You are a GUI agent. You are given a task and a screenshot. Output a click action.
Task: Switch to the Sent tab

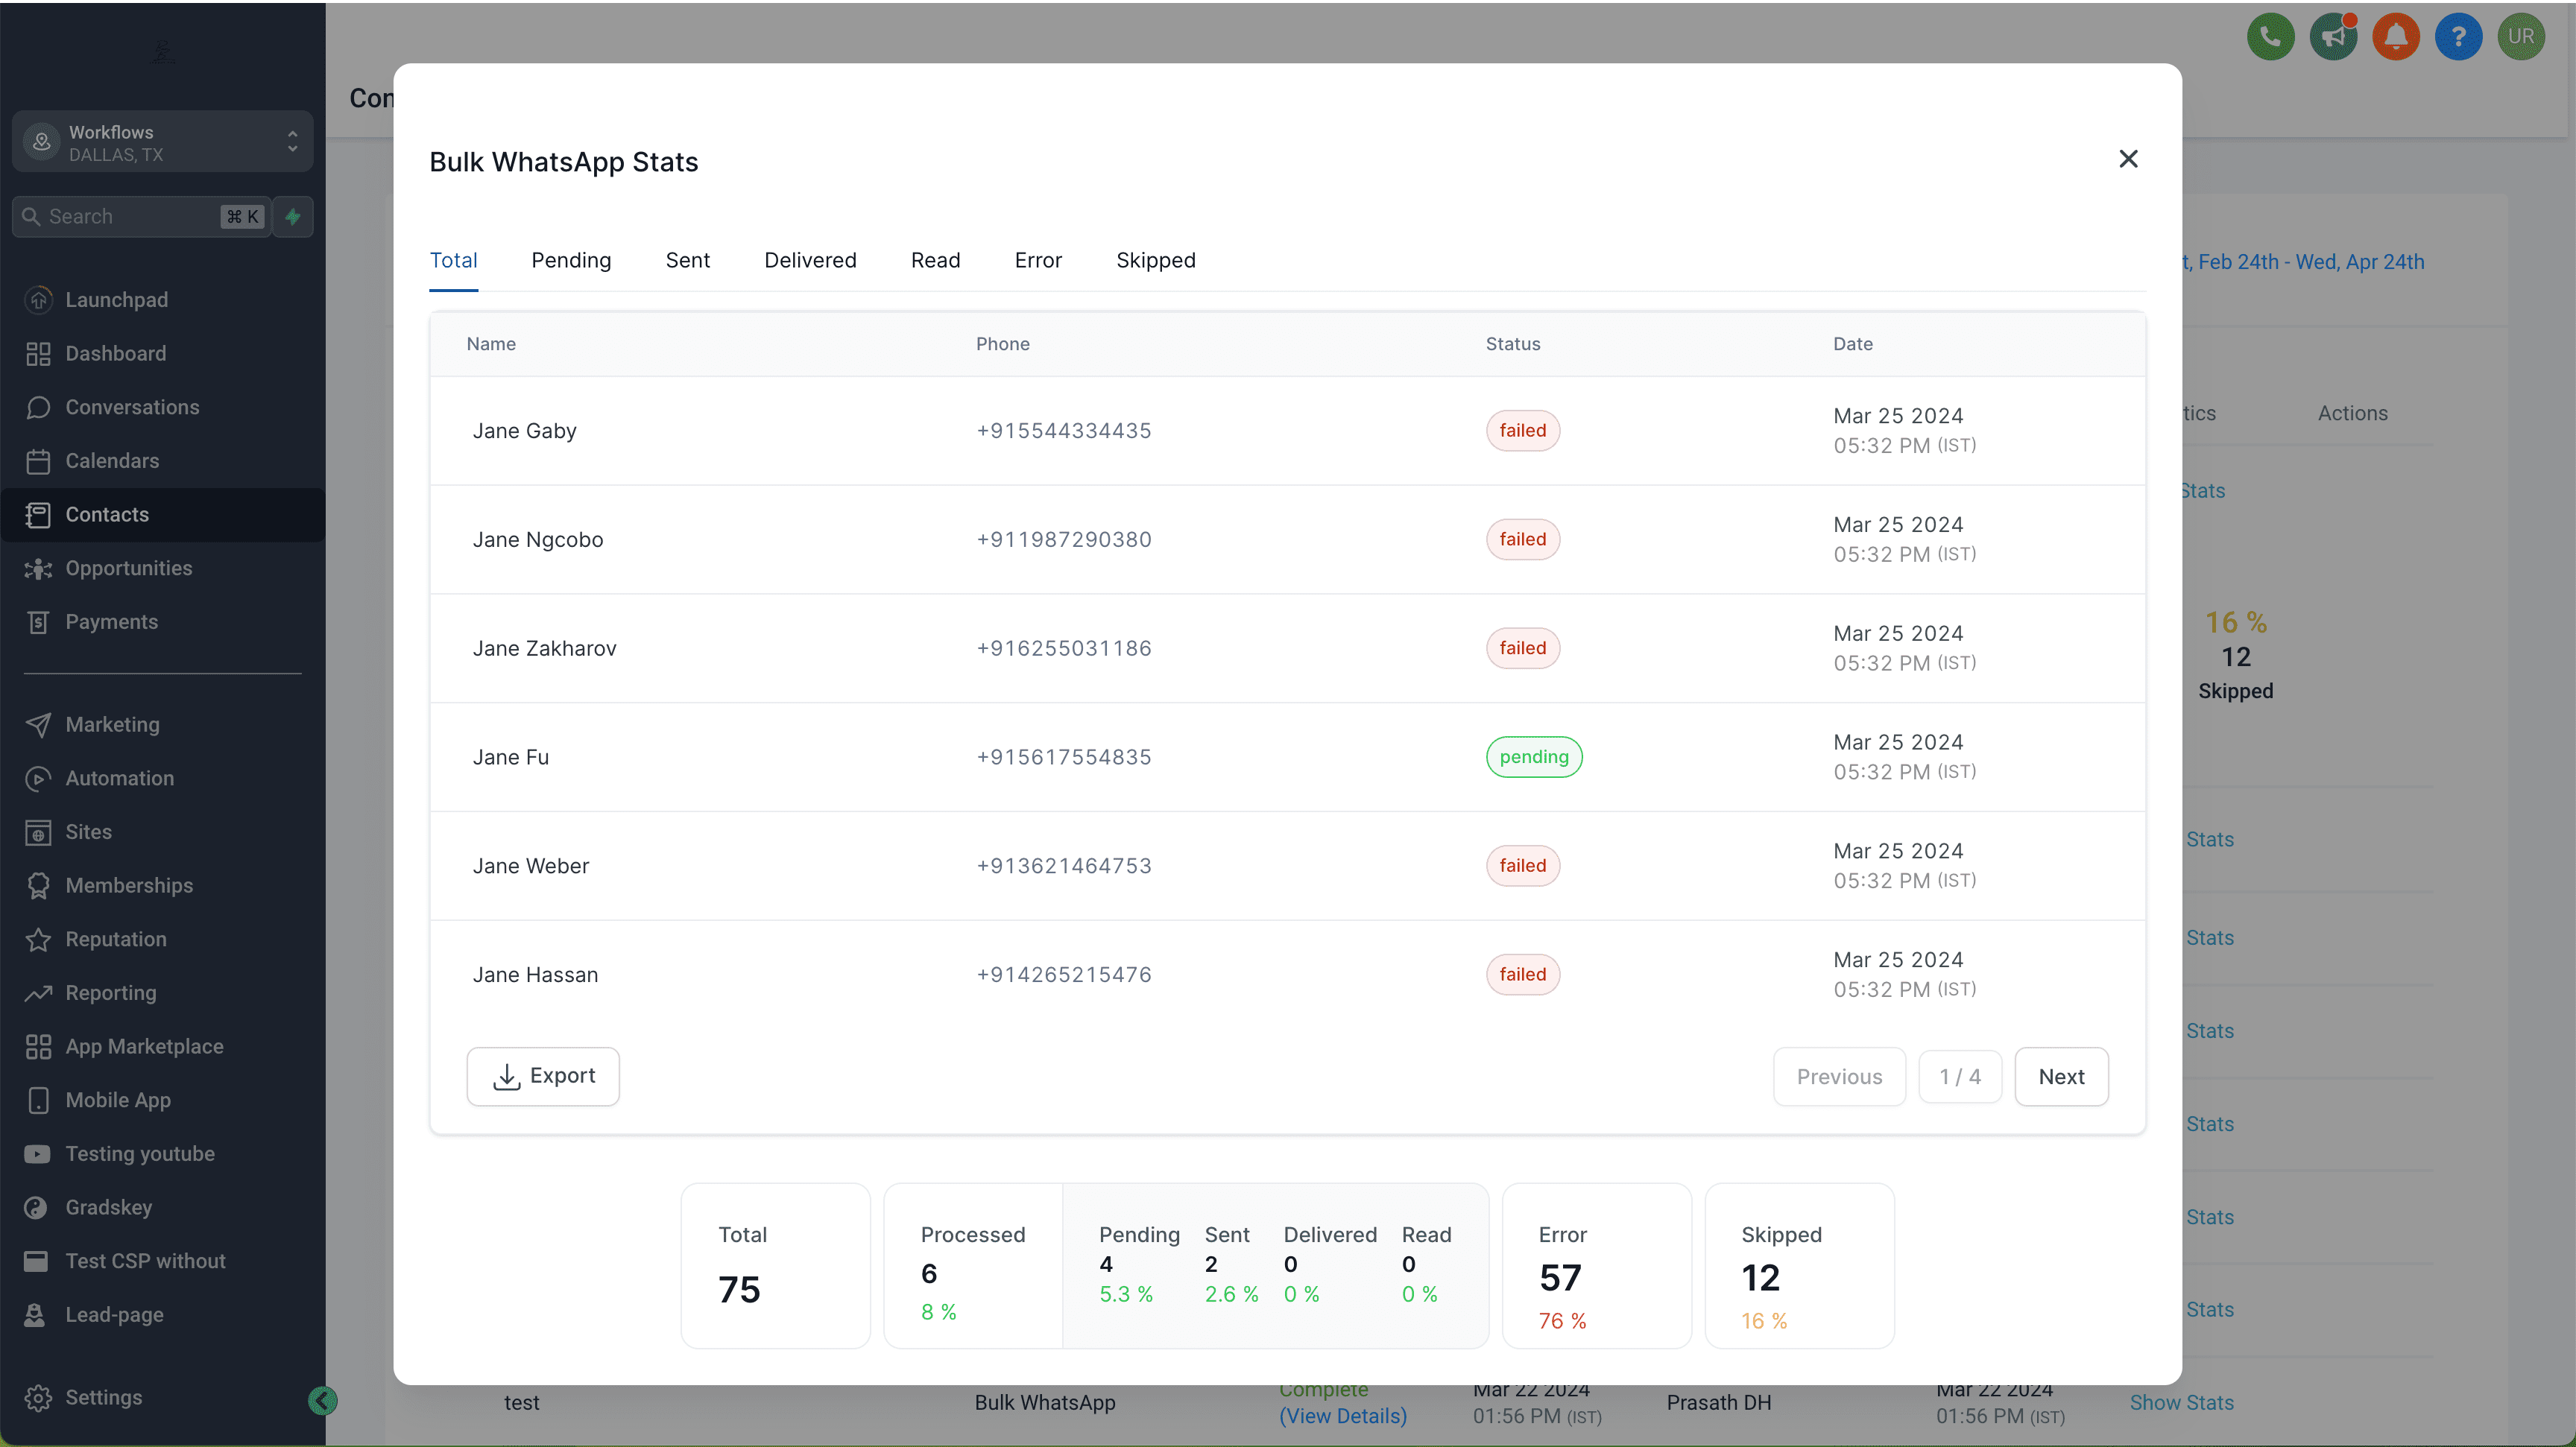tap(688, 260)
